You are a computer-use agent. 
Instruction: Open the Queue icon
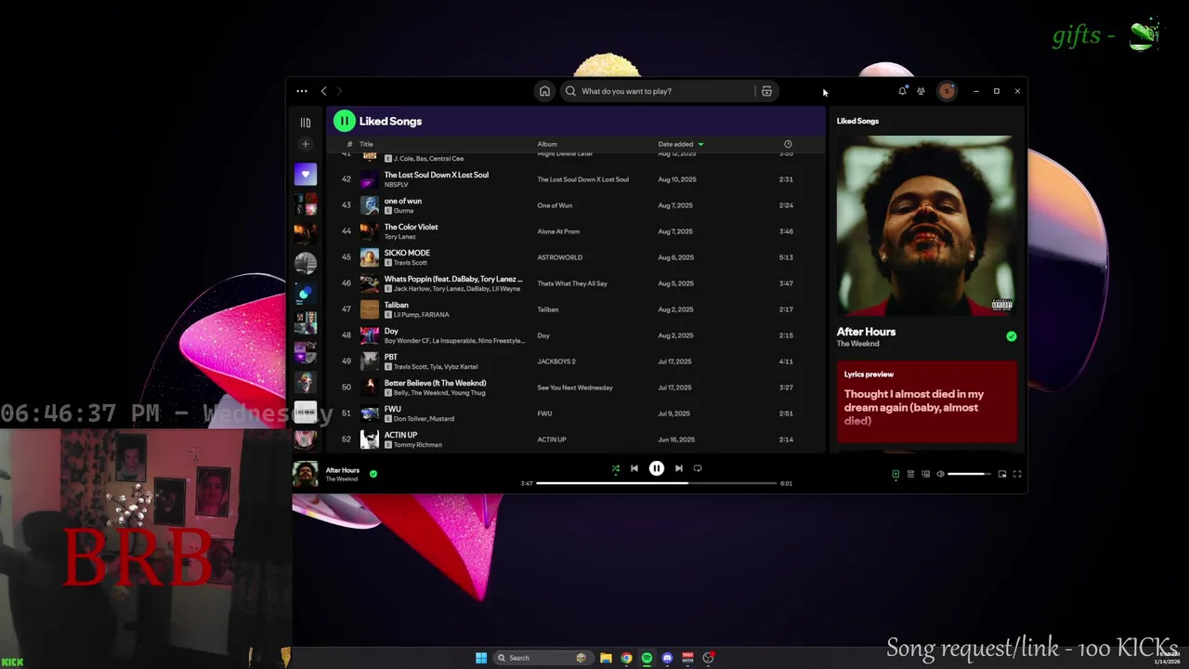[x=910, y=474]
